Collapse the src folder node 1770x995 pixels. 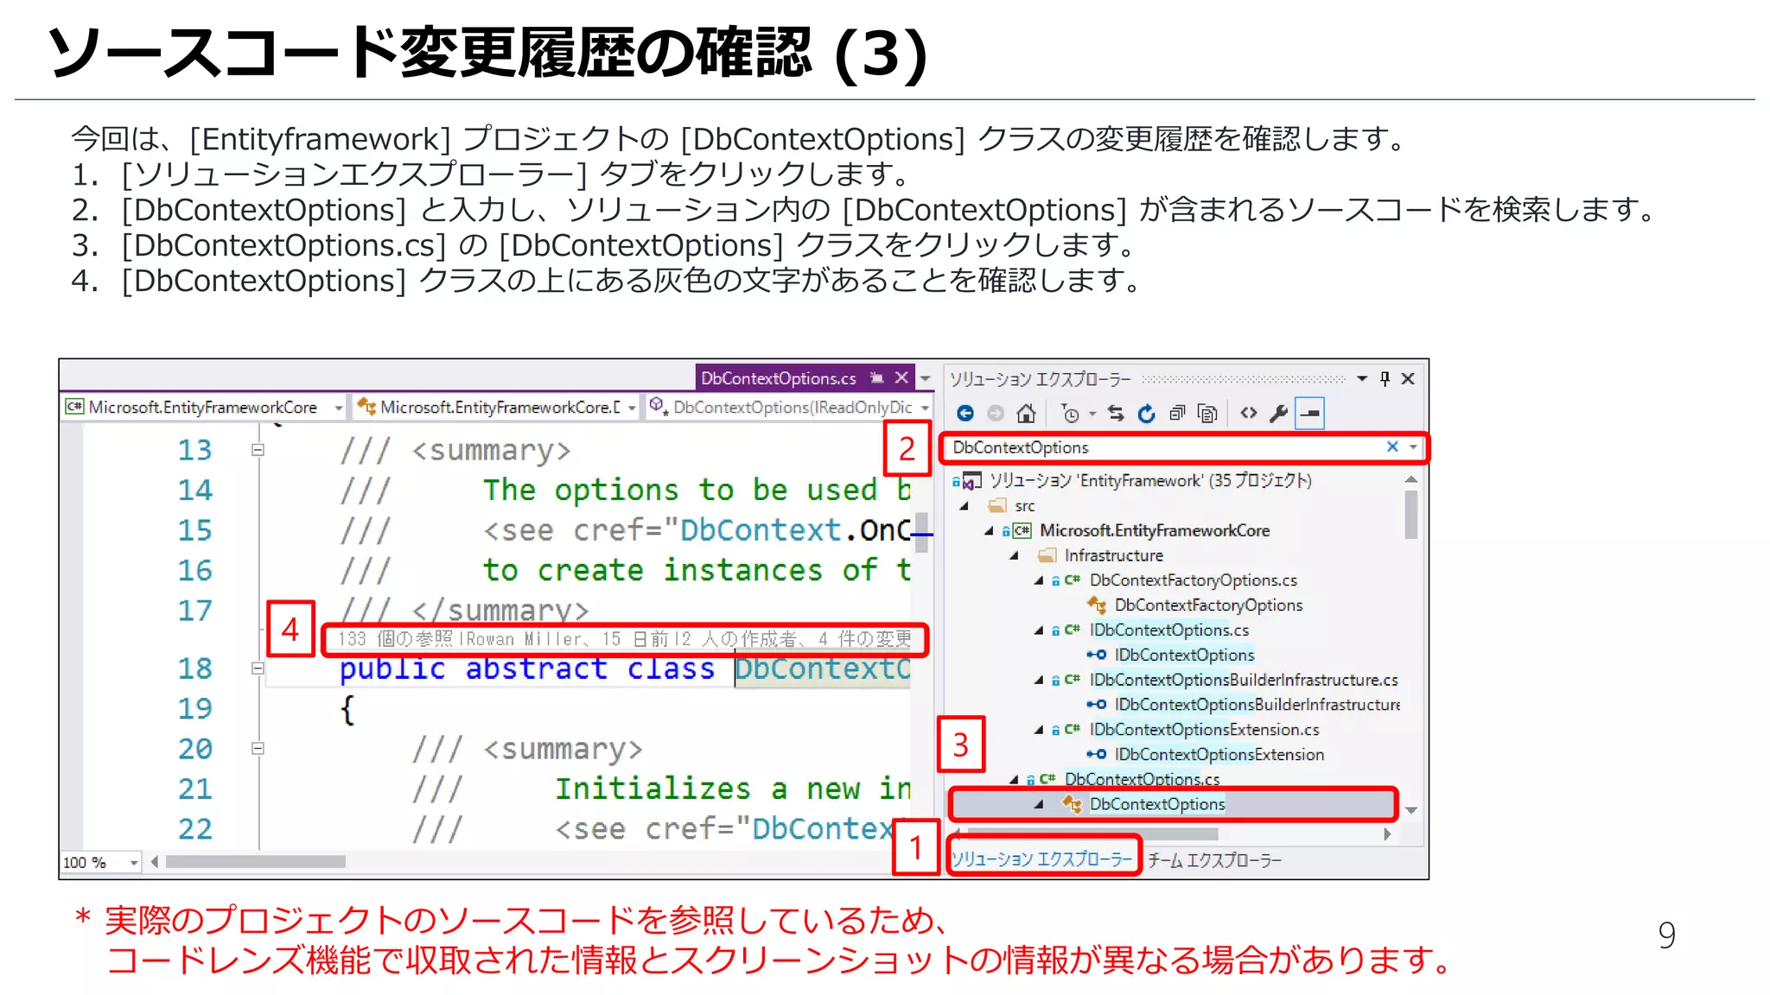pyautogui.click(x=965, y=506)
